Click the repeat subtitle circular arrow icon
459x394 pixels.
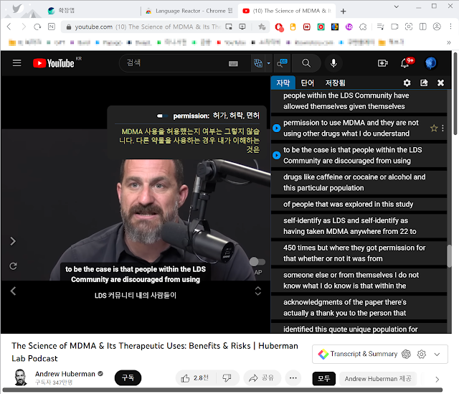click(x=13, y=266)
